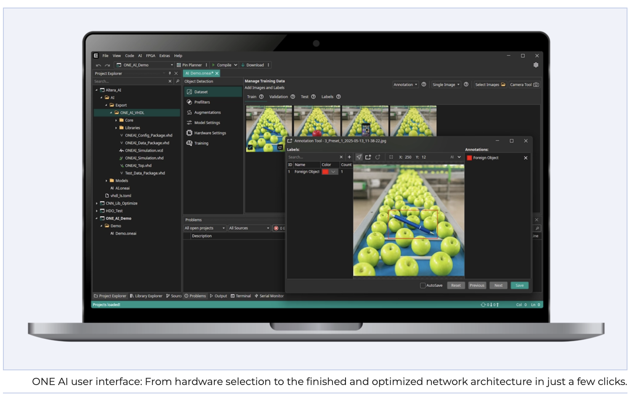Screen dimensions: 638x401
Task: Collapse the ONE_AI_VHDL folder
Action: (111, 113)
